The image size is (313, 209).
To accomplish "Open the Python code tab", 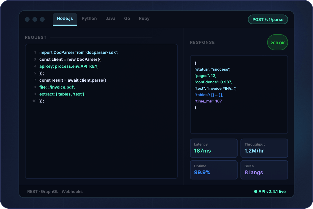I will click(89, 19).
